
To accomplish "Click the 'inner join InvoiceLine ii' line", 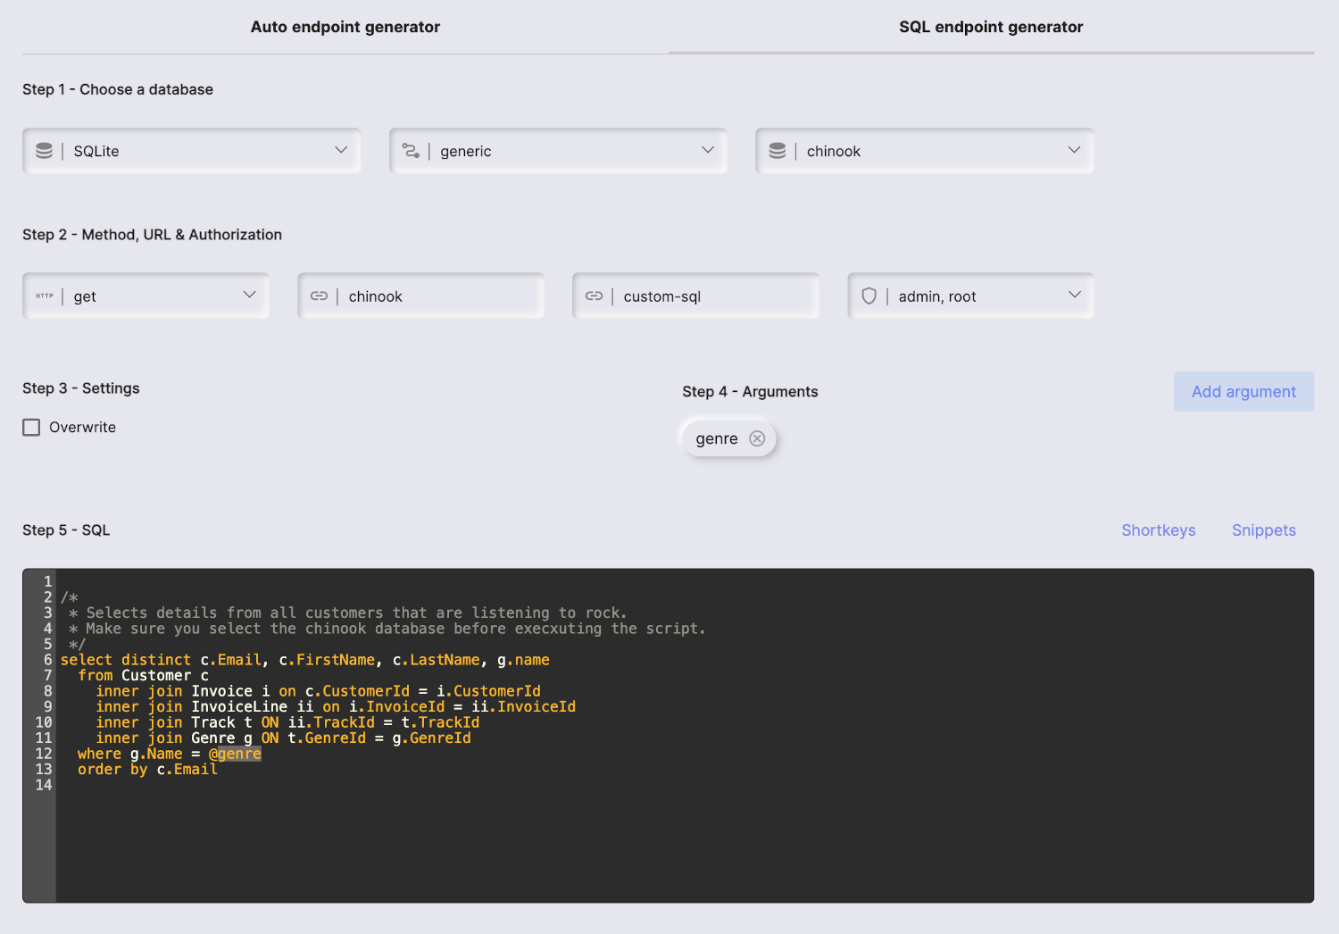I will point(336,707).
